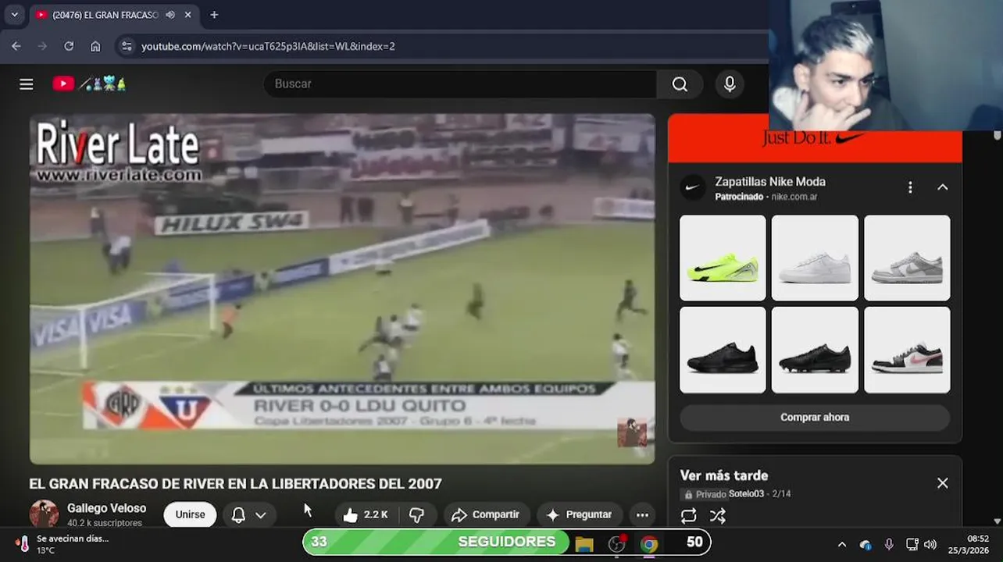This screenshot has height=562, width=1003.
Task: Click the search magnifier button
Action: point(680,84)
